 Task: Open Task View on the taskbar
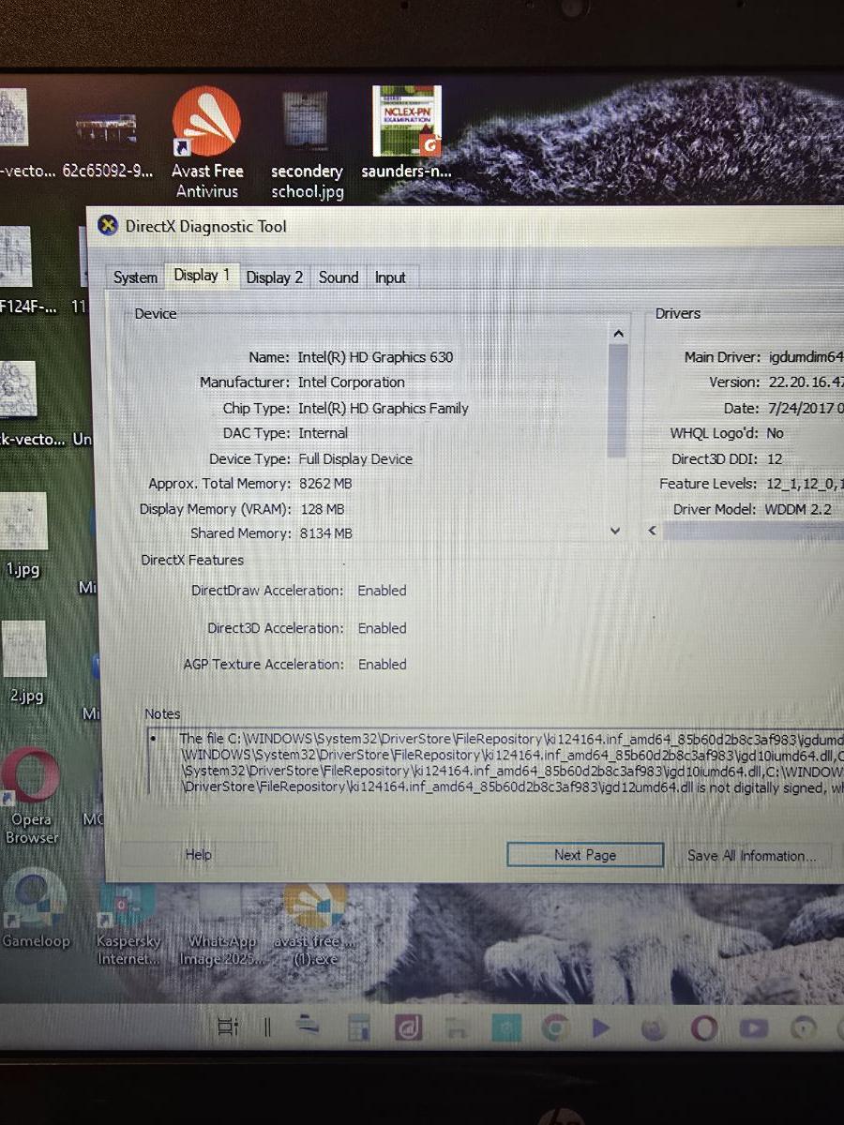click(x=227, y=1027)
